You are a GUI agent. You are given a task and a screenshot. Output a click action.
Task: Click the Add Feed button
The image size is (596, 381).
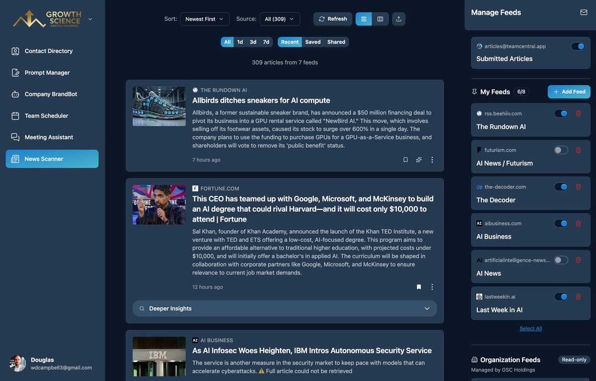point(569,92)
